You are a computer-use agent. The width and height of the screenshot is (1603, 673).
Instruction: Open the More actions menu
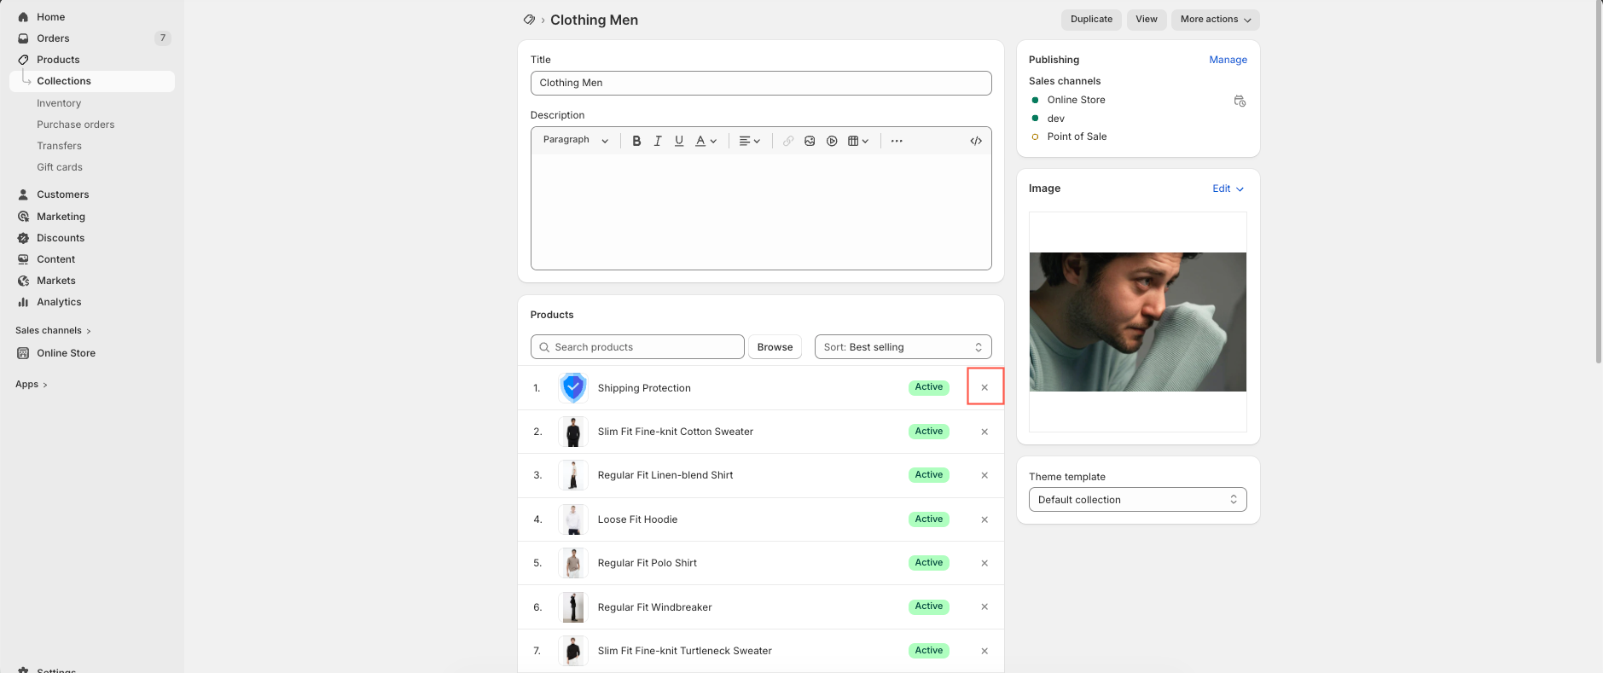(1215, 20)
